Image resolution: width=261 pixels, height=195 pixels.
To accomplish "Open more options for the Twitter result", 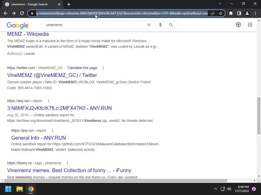I will [103, 68].
